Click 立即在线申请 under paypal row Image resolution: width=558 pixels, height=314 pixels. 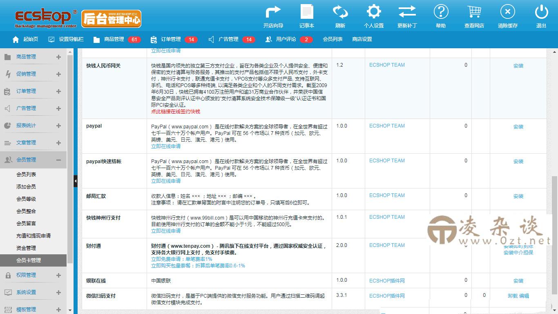click(166, 146)
